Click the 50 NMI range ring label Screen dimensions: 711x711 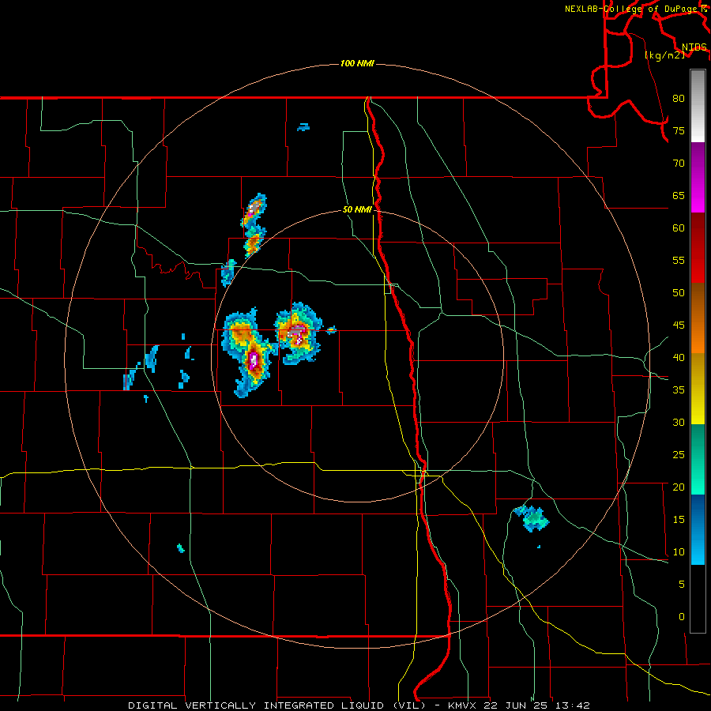click(x=357, y=209)
